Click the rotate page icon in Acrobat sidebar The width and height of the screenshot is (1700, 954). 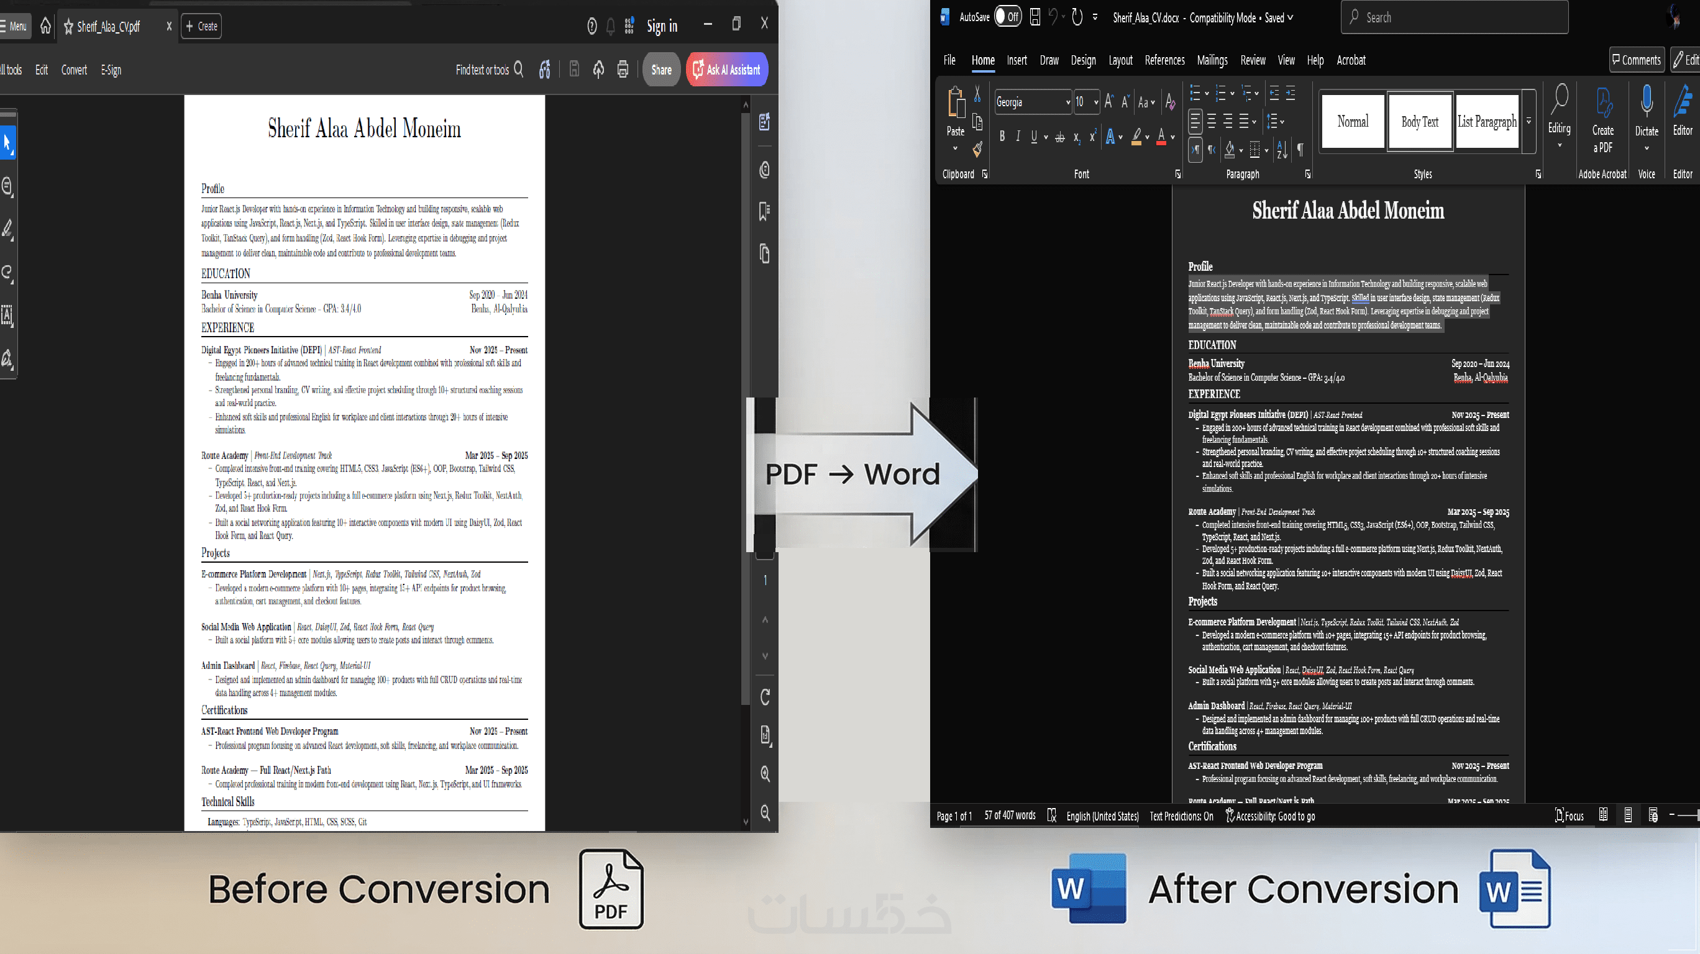coord(765,697)
